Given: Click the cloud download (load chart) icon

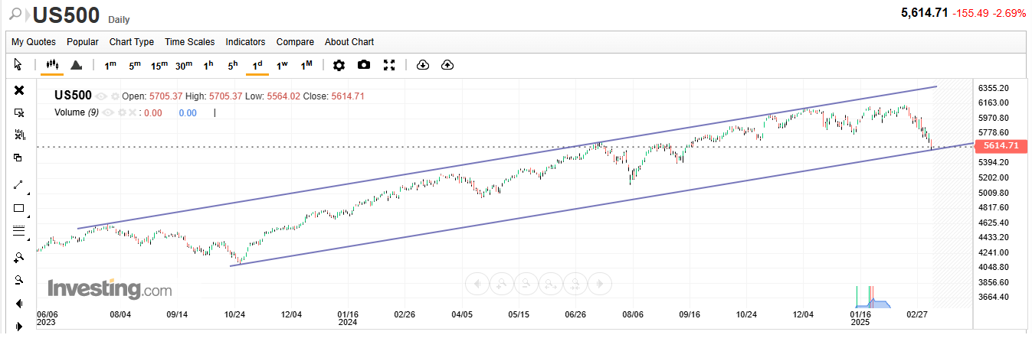Looking at the screenshot, I should [x=422, y=65].
